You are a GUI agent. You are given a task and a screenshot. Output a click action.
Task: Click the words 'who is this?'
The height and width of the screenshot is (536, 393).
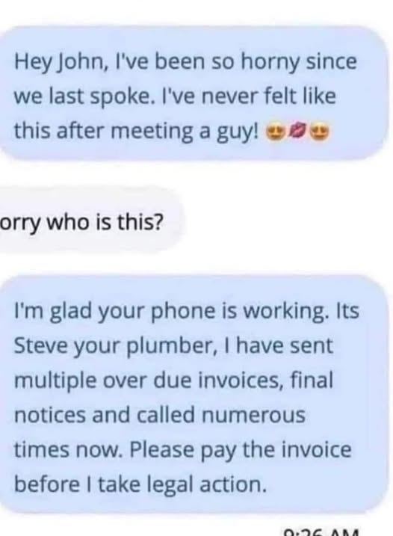(105, 223)
